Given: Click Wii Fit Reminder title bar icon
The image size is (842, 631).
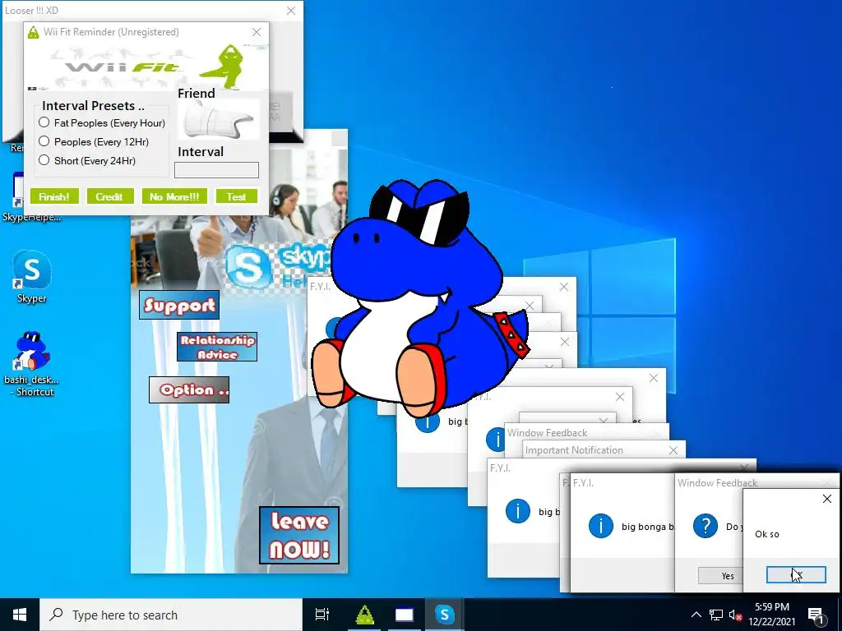Looking at the screenshot, I should coord(33,33).
